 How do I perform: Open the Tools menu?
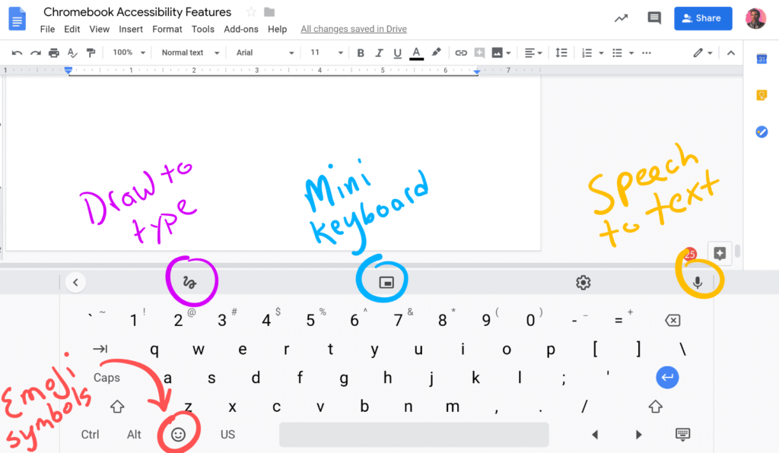(x=202, y=29)
